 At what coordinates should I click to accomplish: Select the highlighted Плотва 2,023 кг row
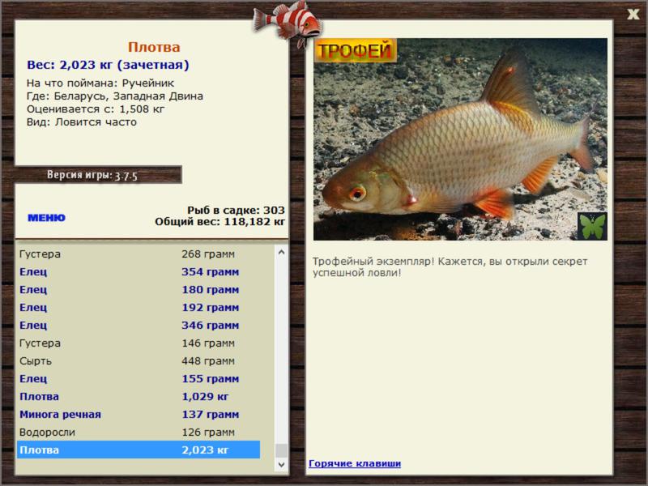pyautogui.click(x=139, y=450)
